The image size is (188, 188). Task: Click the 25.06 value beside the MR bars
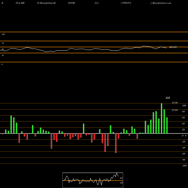[175, 103]
